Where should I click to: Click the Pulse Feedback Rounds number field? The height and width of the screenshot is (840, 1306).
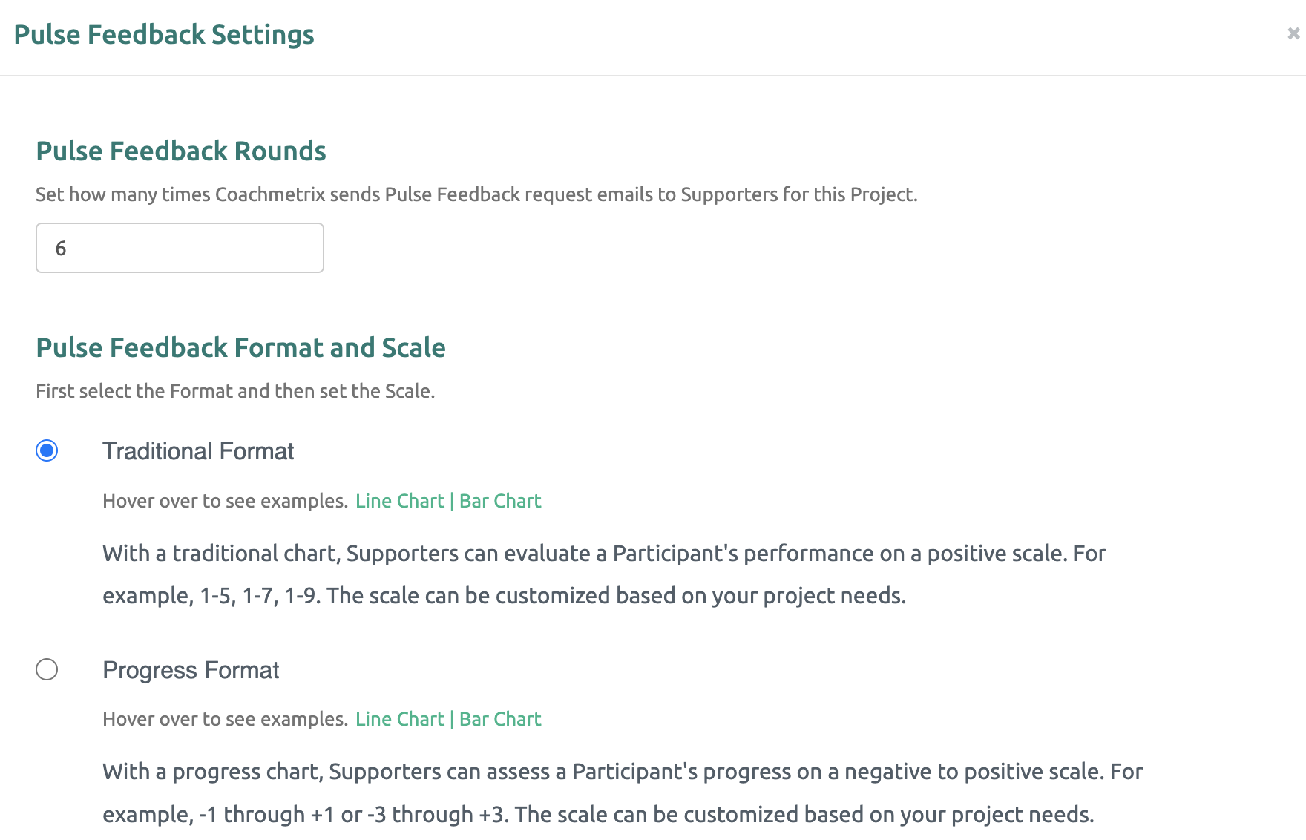click(x=180, y=248)
